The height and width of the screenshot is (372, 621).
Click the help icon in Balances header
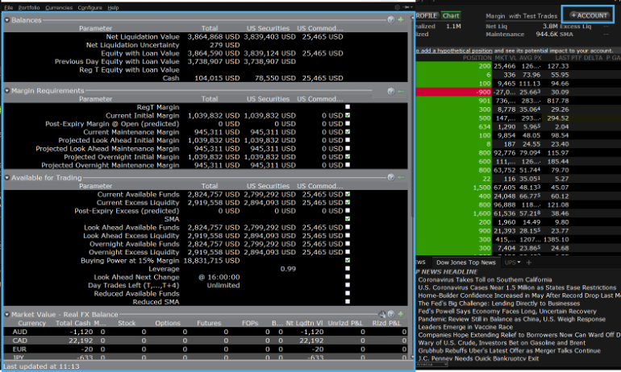pyautogui.click(x=391, y=19)
